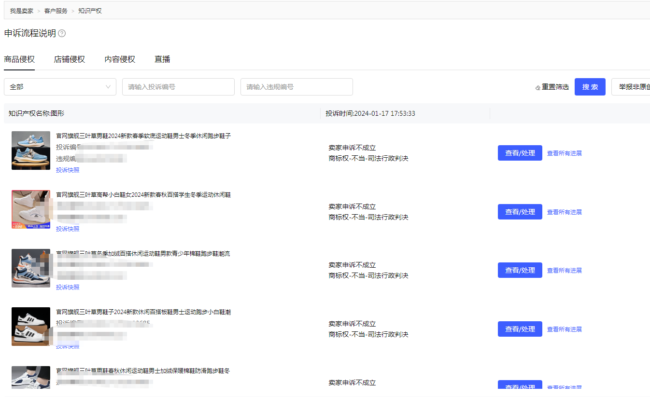Click the 重置筛选 reset filter text

[x=555, y=87]
